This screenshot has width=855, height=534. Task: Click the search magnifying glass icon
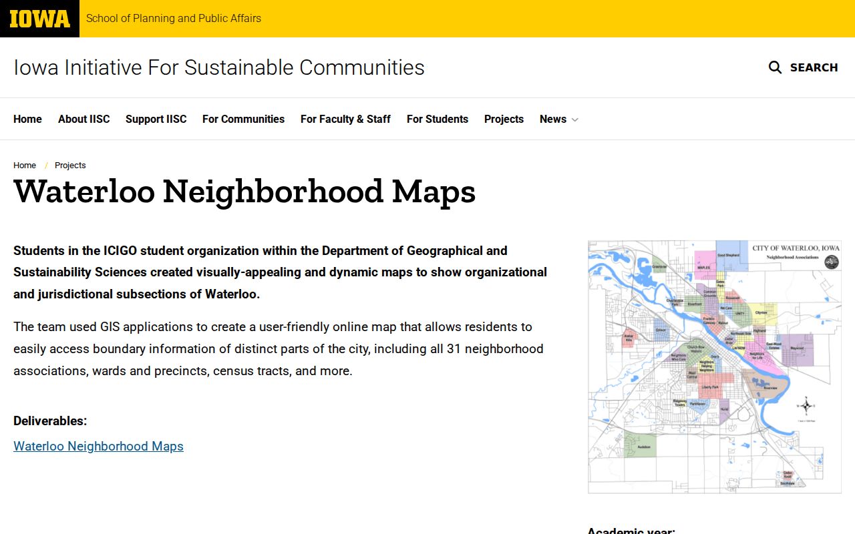click(x=775, y=67)
